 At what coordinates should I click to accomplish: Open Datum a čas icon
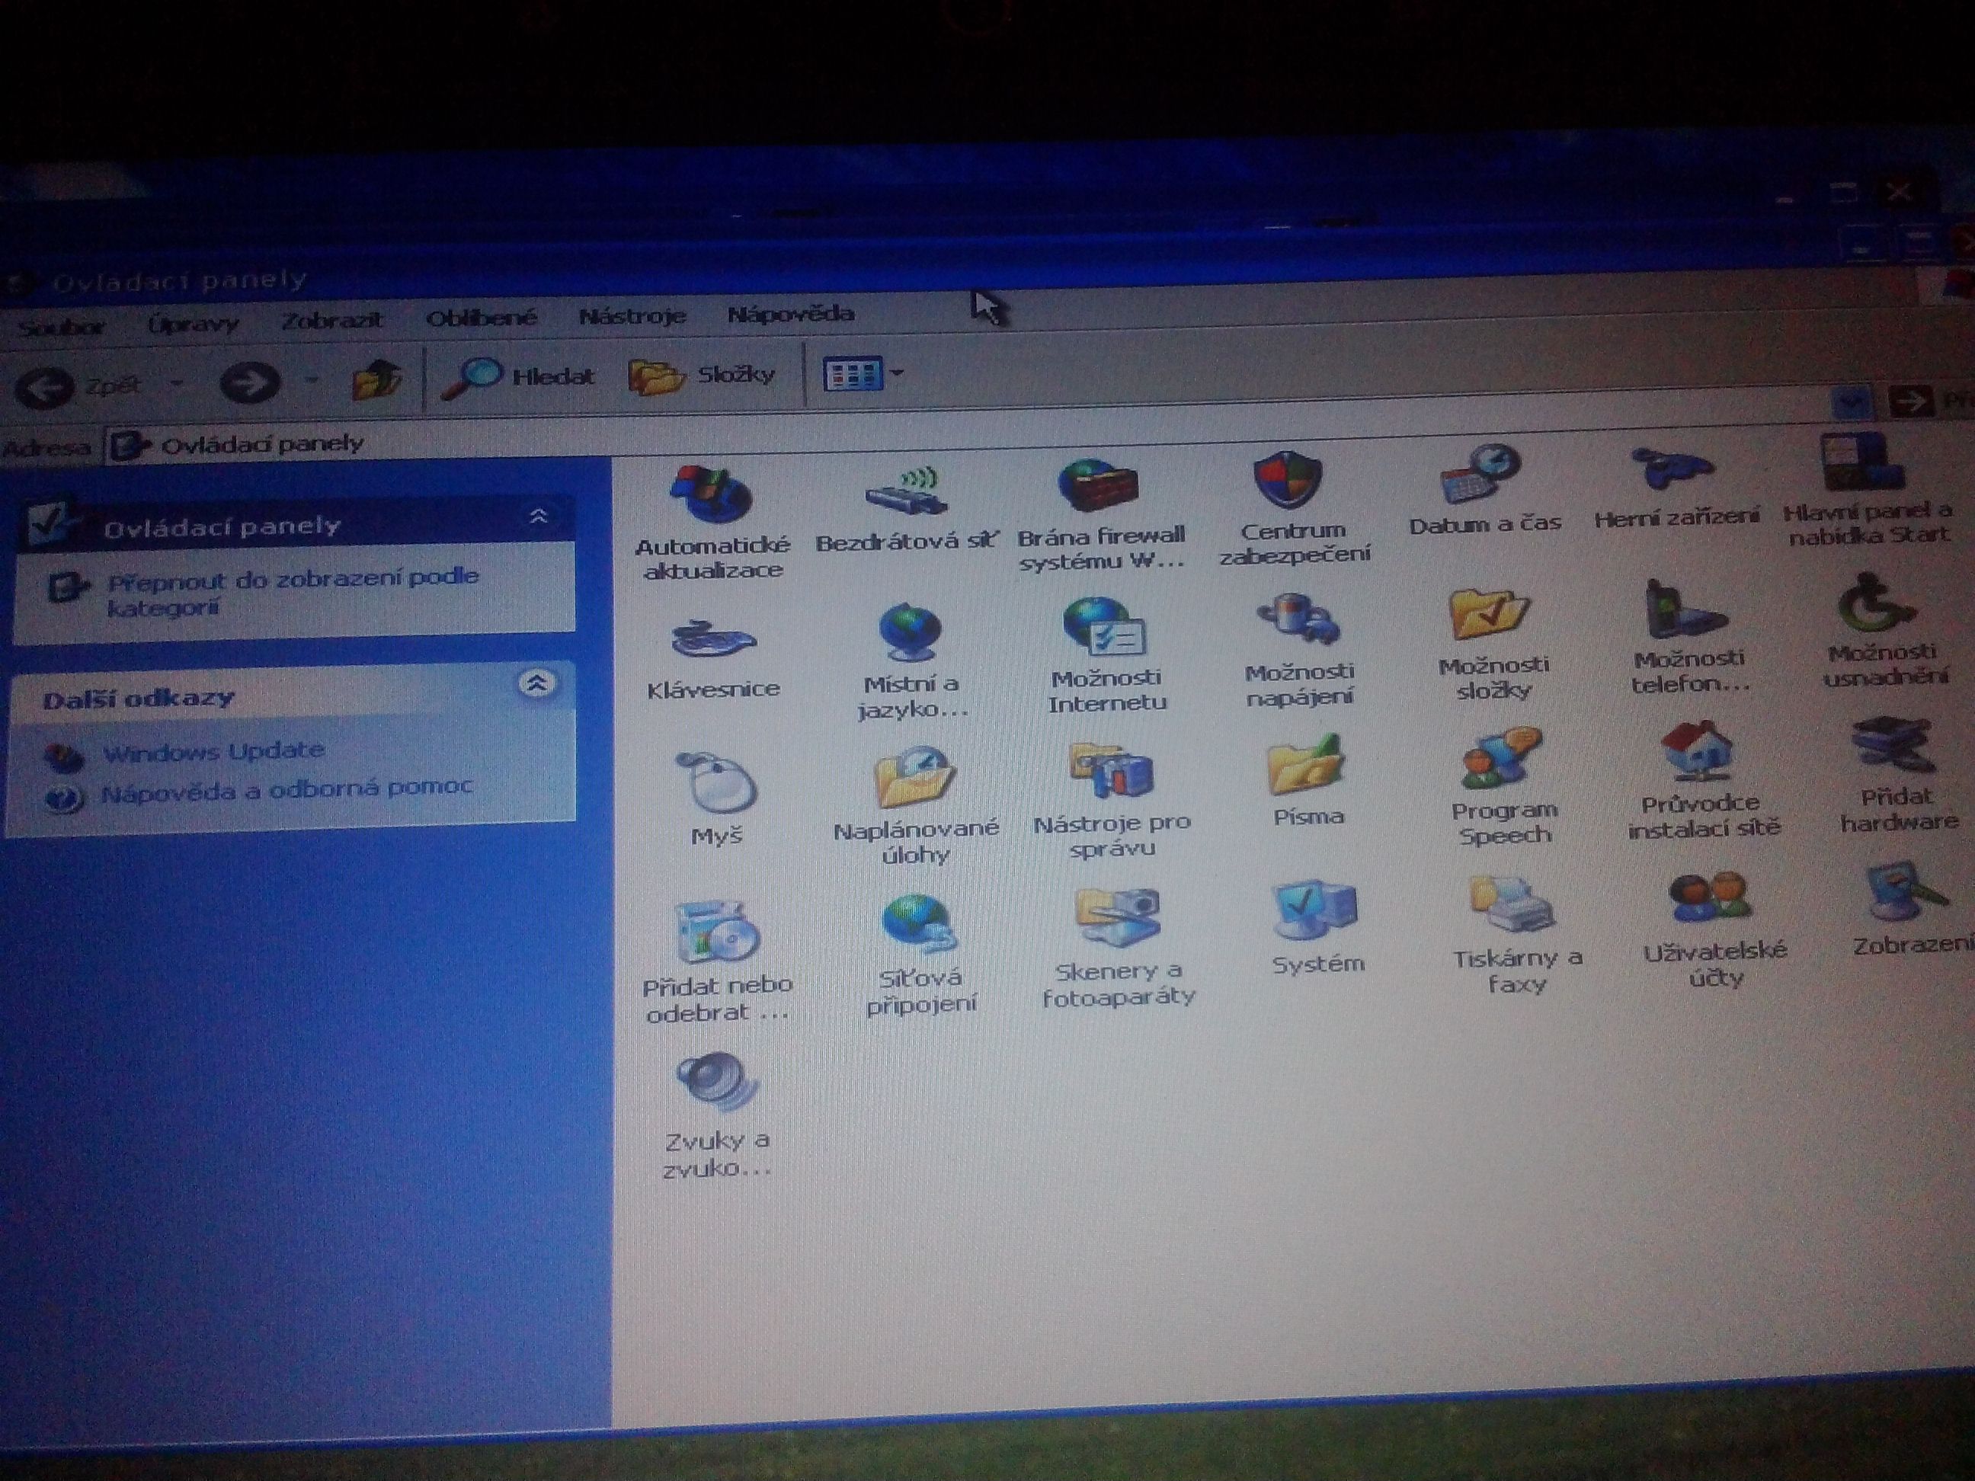(x=1480, y=475)
